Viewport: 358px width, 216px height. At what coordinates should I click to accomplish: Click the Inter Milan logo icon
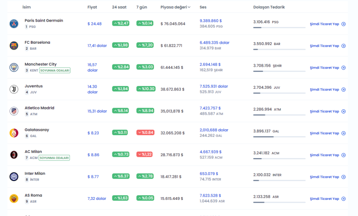click(x=14, y=176)
